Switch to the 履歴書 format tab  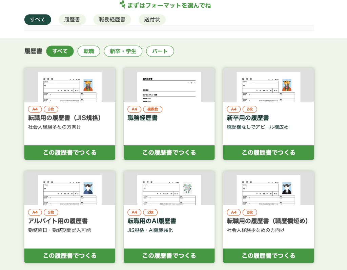click(72, 20)
